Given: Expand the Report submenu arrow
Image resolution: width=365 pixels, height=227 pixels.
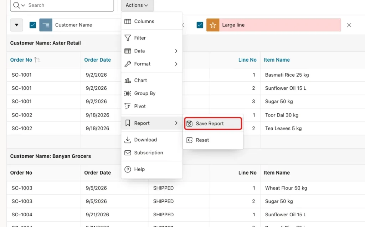Looking at the screenshot, I should 176,123.
